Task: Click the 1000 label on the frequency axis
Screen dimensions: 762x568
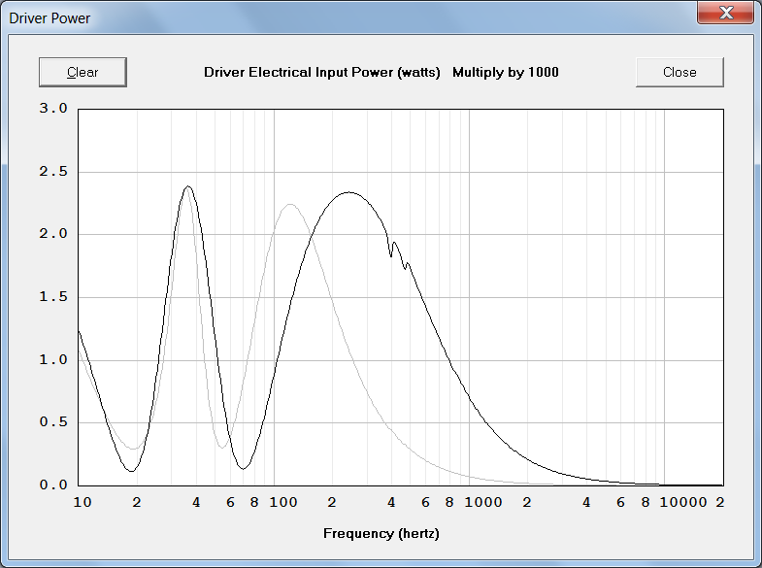Action: (x=483, y=502)
